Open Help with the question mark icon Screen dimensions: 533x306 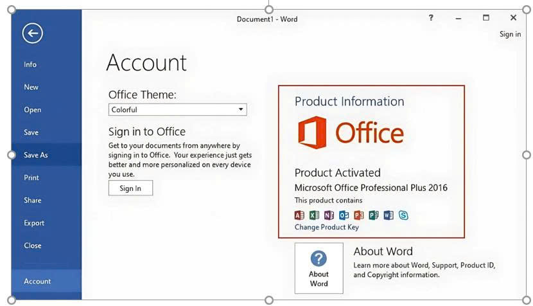(431, 18)
